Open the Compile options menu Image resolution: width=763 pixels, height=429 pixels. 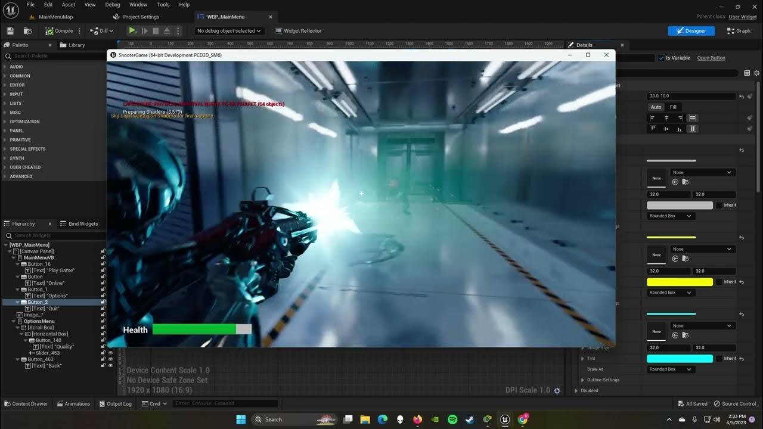[79, 31]
